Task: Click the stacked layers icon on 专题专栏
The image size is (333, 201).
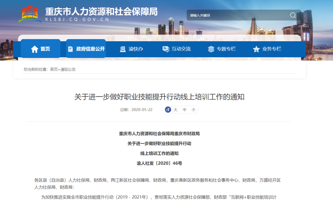Action: (211, 49)
